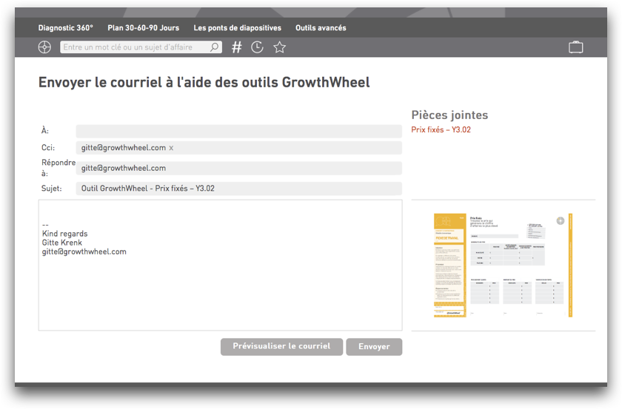Remove gitte@growthwheel.com from Cci field
The width and height of the screenshot is (622, 409).
(x=171, y=148)
